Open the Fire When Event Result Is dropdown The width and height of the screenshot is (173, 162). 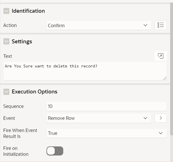107,133
